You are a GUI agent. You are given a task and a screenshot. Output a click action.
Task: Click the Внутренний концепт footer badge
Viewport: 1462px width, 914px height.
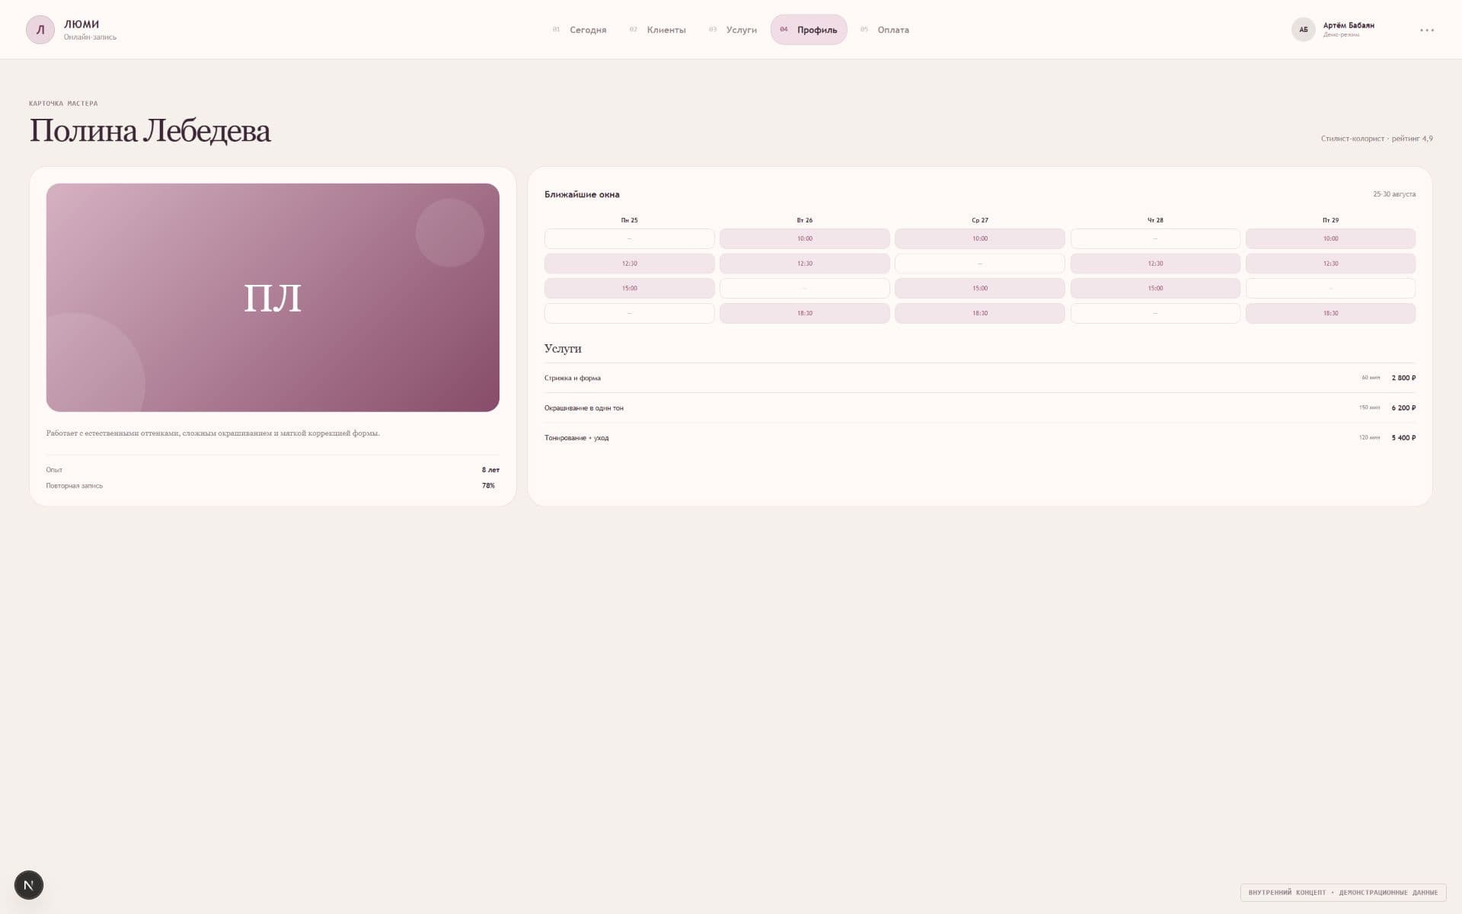coord(1343,893)
